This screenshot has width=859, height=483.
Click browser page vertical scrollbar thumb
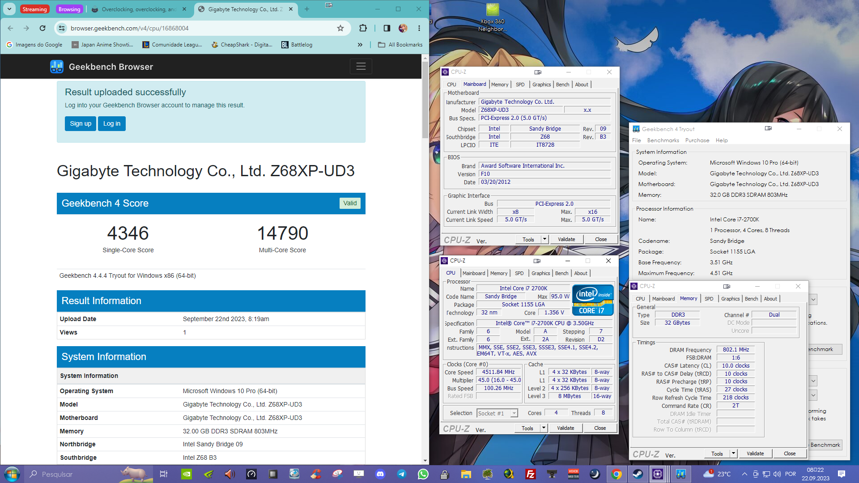[x=425, y=100]
